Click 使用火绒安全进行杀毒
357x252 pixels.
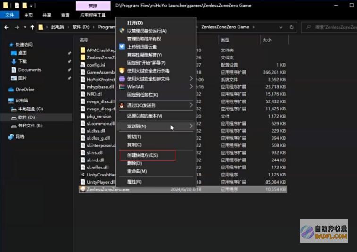[148, 71]
